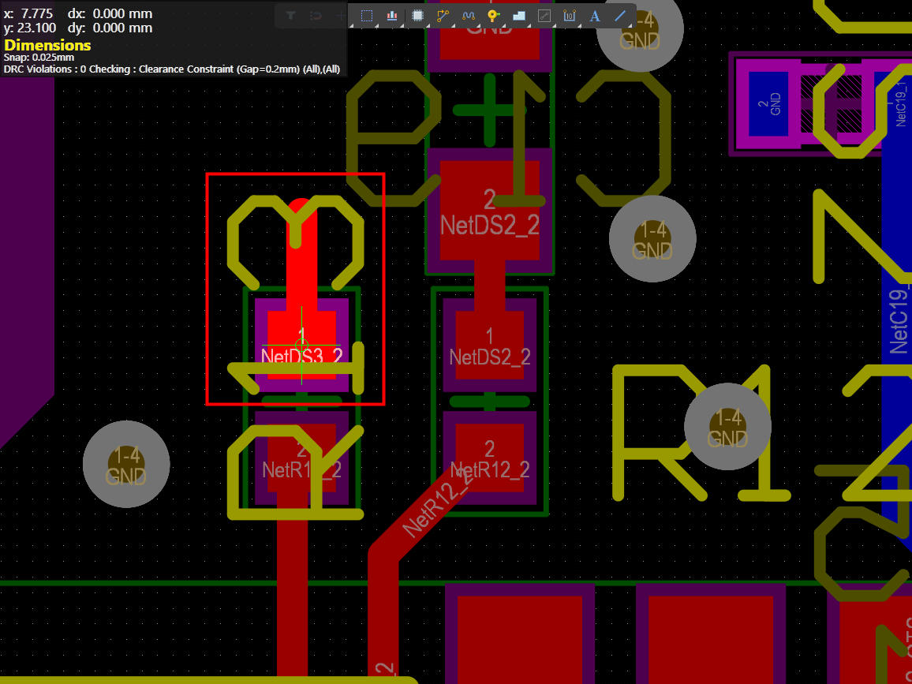Image resolution: width=912 pixels, height=684 pixels.
Task: Open the Align objects tool
Action: (x=392, y=16)
